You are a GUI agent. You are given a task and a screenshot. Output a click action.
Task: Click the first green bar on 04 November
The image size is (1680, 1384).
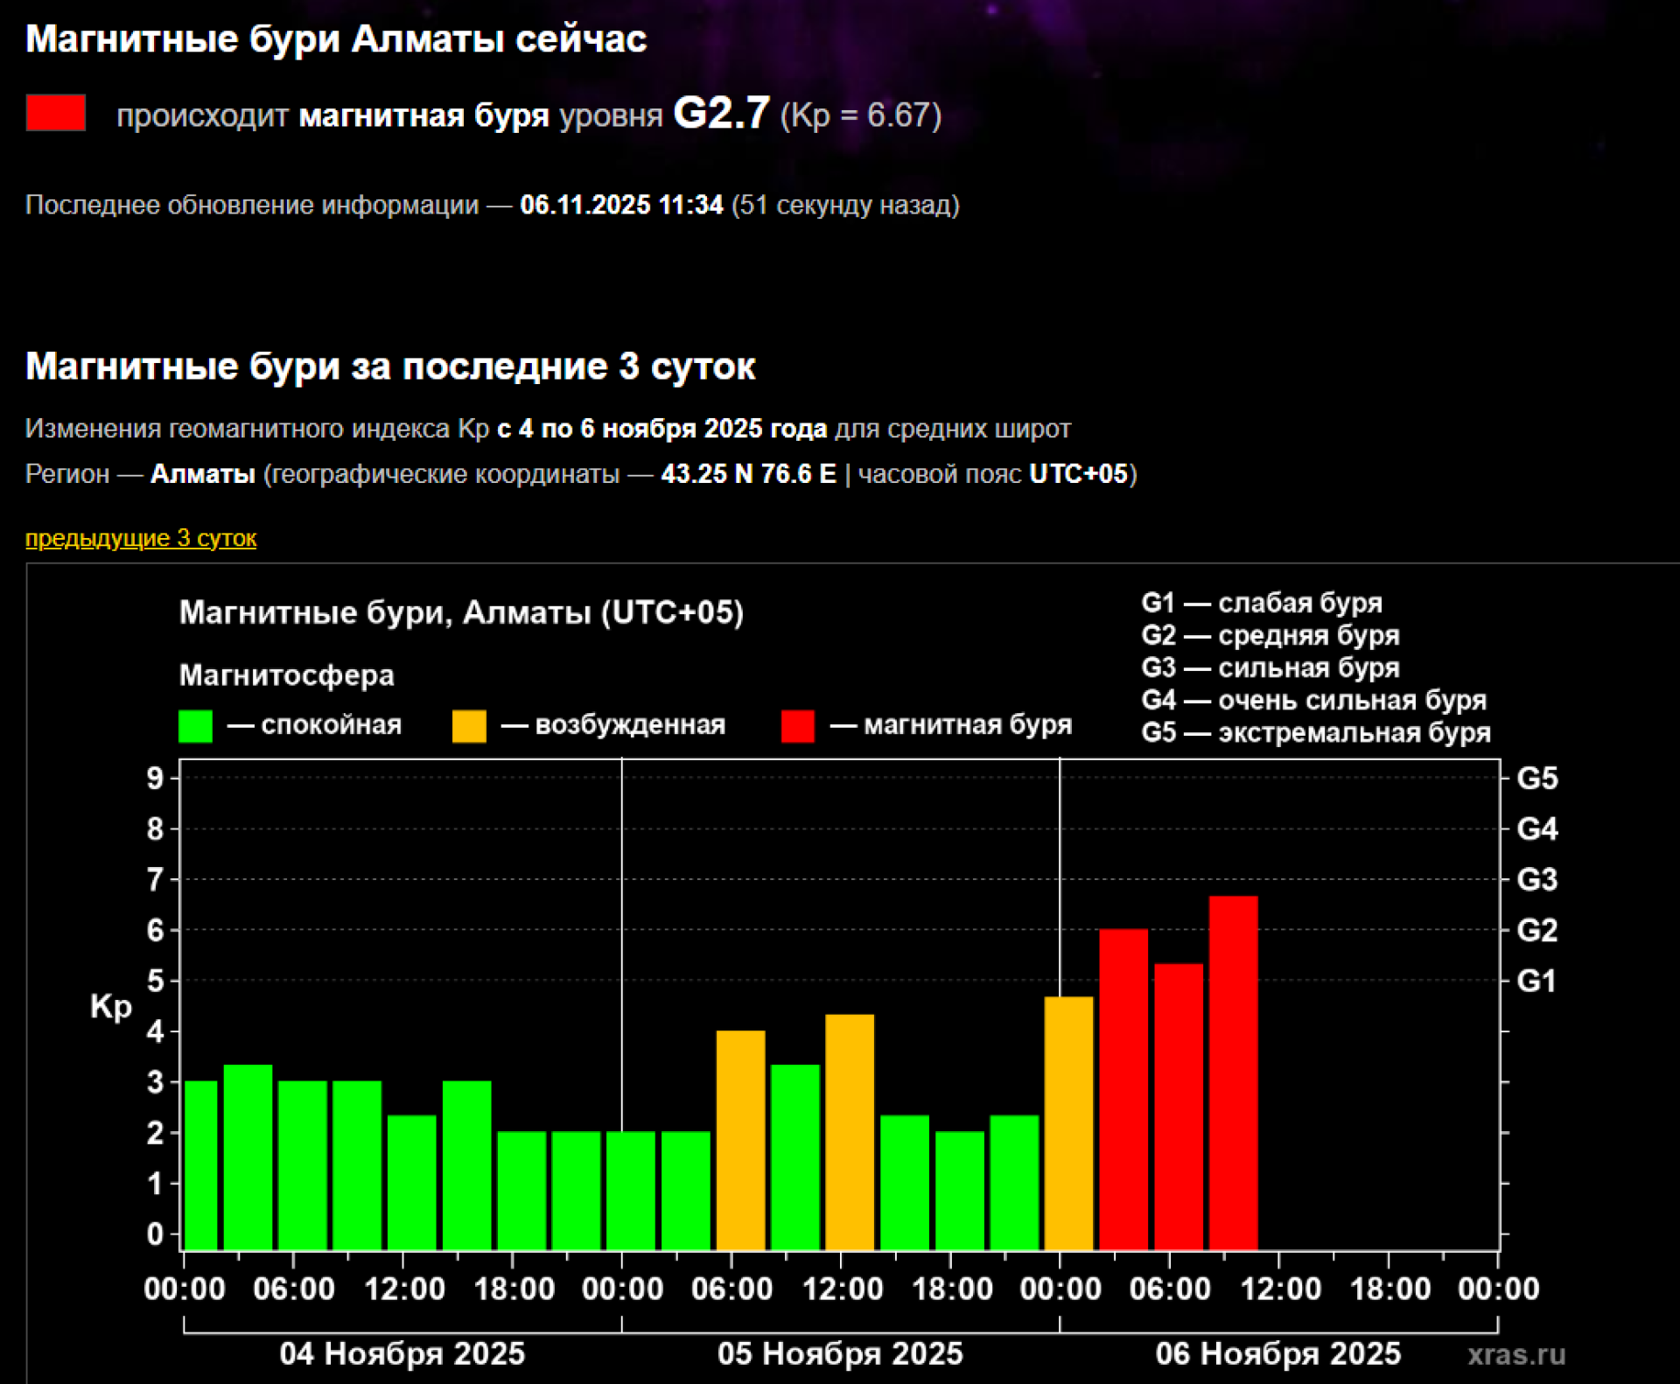click(x=200, y=1164)
